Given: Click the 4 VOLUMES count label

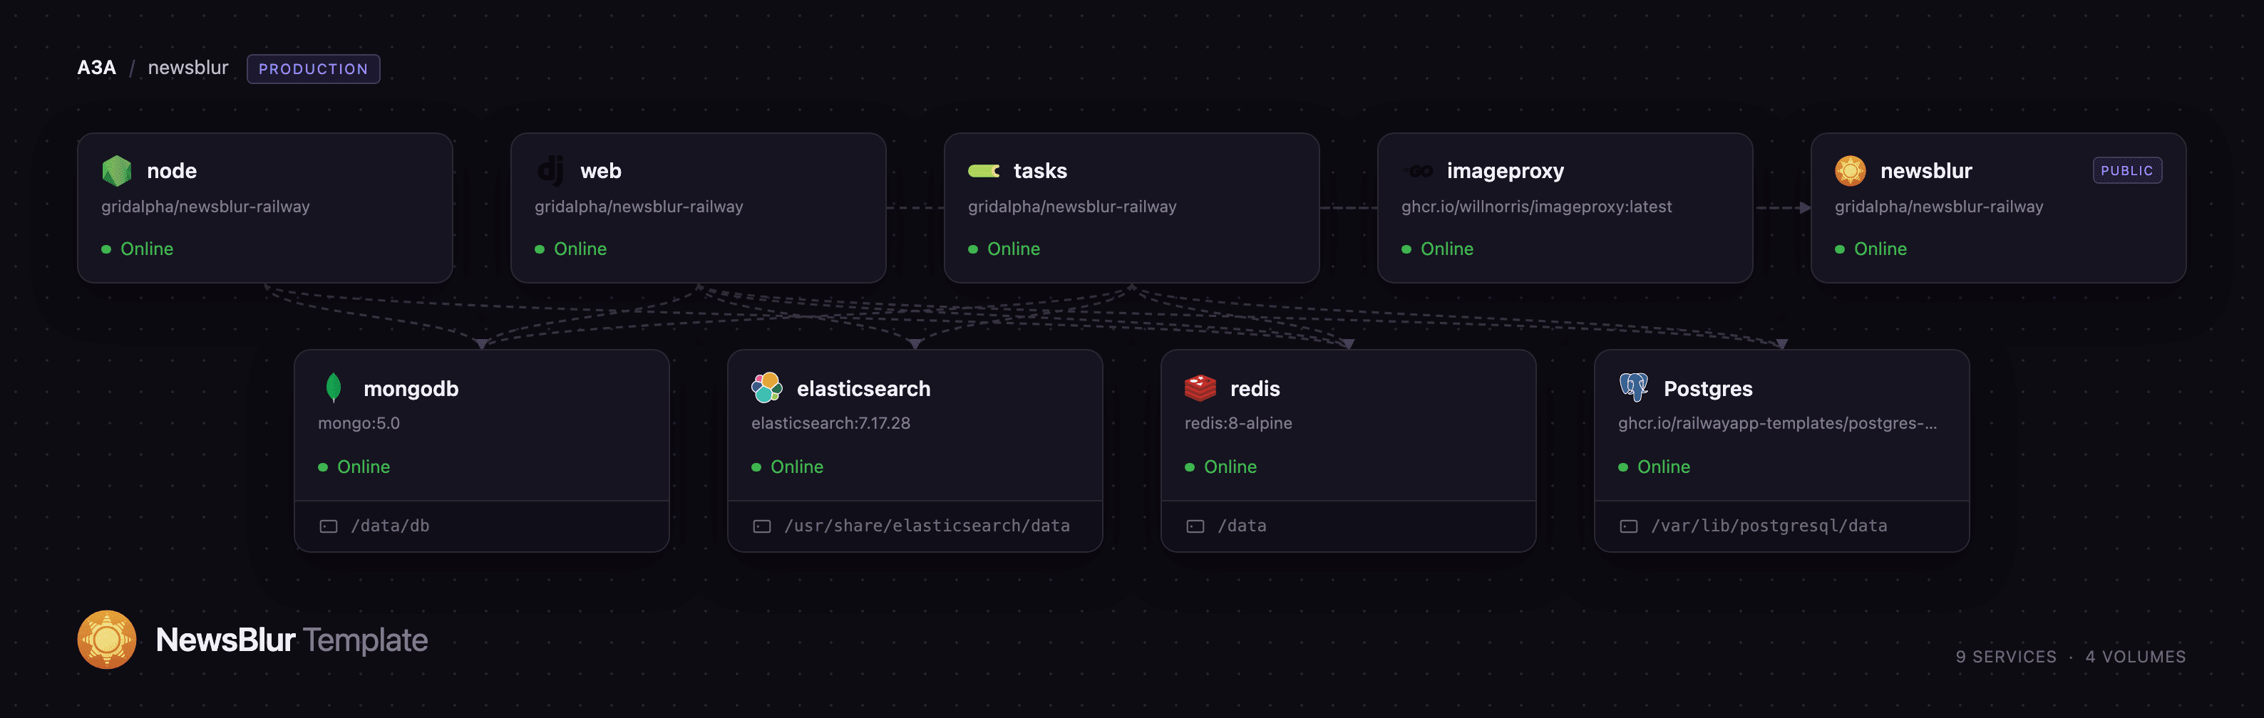Looking at the screenshot, I should coord(2136,657).
